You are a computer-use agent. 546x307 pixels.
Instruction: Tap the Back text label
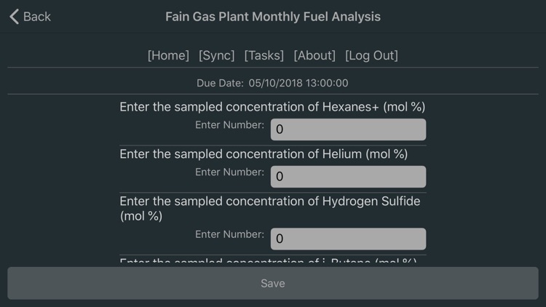click(x=37, y=16)
